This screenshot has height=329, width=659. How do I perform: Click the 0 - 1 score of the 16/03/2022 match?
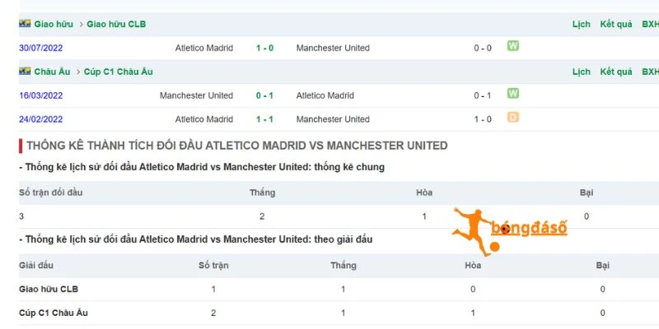[x=264, y=95]
